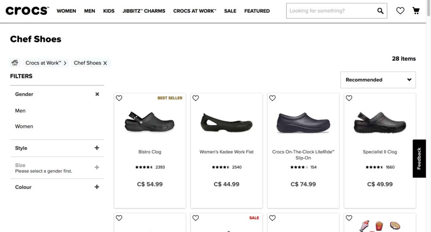
Task: Favorite the Women's Kadee Work Flat
Action: pos(196,98)
